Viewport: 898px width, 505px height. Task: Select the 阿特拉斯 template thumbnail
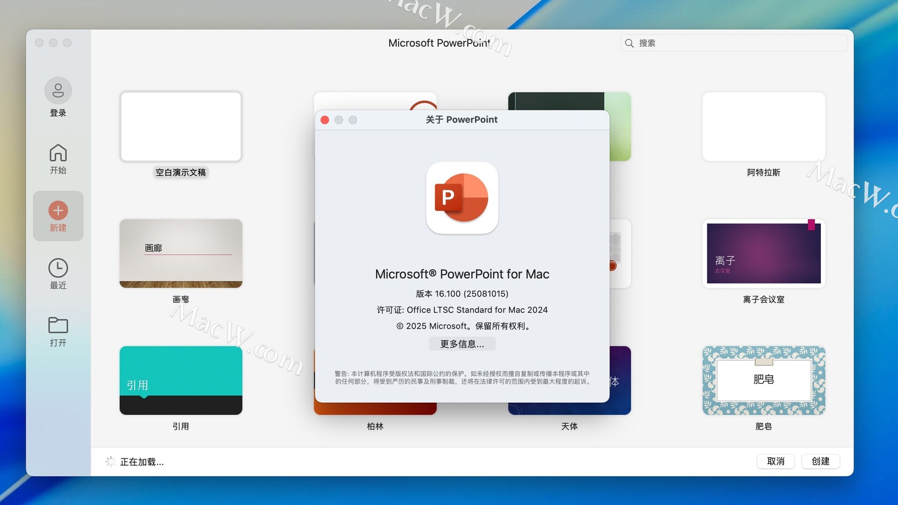click(x=764, y=127)
